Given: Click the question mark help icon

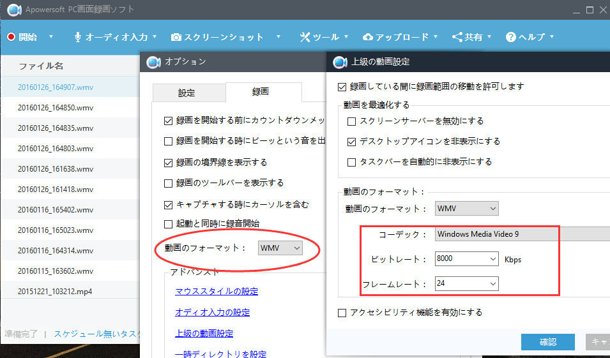Looking at the screenshot, I should click(x=510, y=37).
